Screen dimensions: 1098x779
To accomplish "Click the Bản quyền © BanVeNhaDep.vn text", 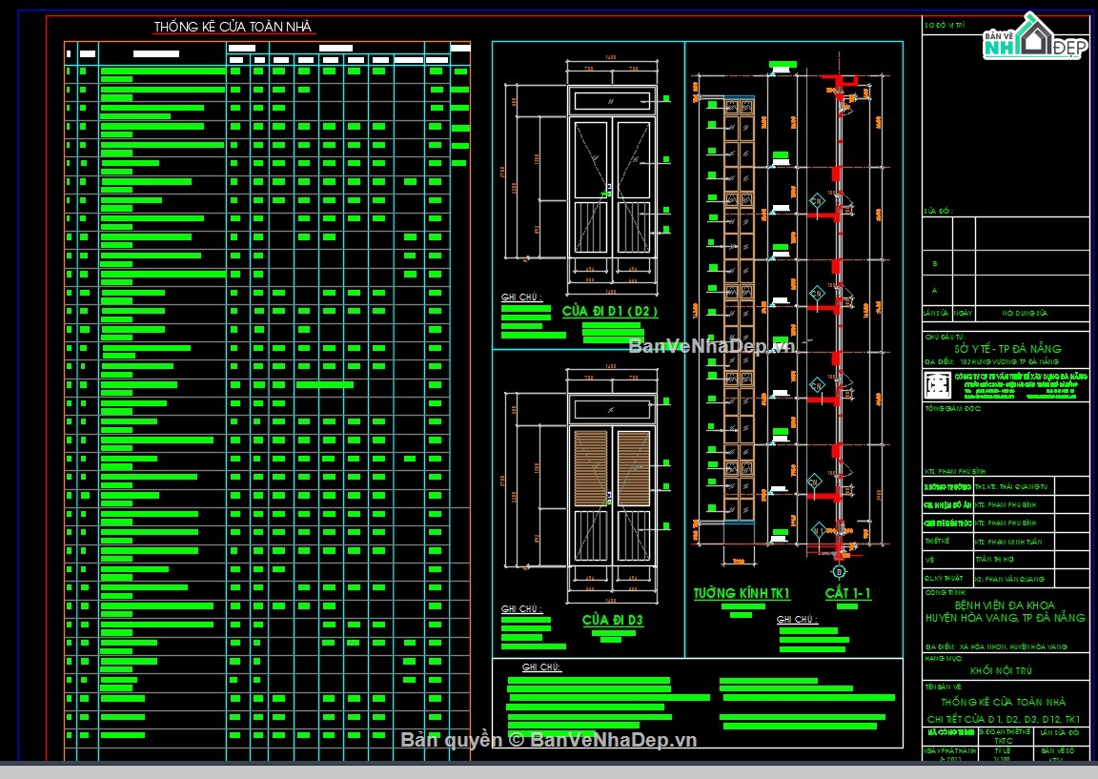I will pyautogui.click(x=548, y=740).
